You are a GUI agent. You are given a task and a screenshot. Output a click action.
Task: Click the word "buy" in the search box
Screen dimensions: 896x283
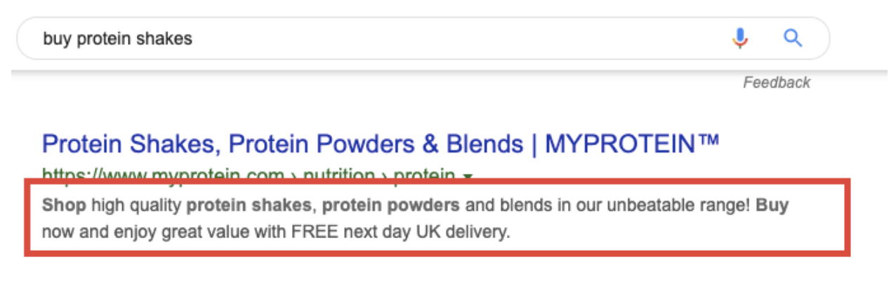(x=57, y=39)
